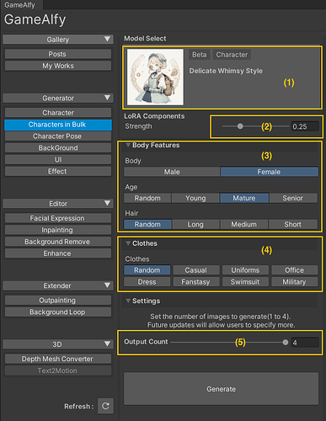
Task: Collapse the Settings foldout
Action: click(128, 301)
